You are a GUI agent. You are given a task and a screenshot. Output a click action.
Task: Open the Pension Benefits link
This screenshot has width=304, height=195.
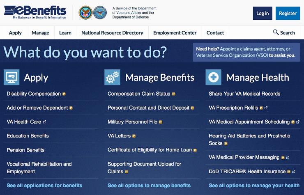coord(25,150)
